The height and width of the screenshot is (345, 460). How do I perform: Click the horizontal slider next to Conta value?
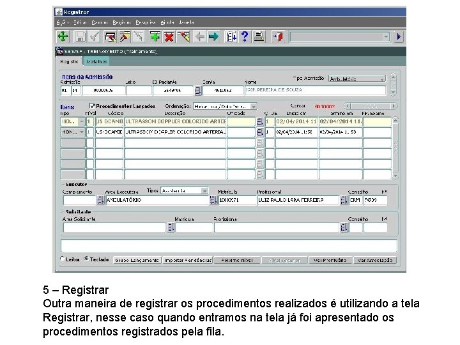(x=371, y=106)
